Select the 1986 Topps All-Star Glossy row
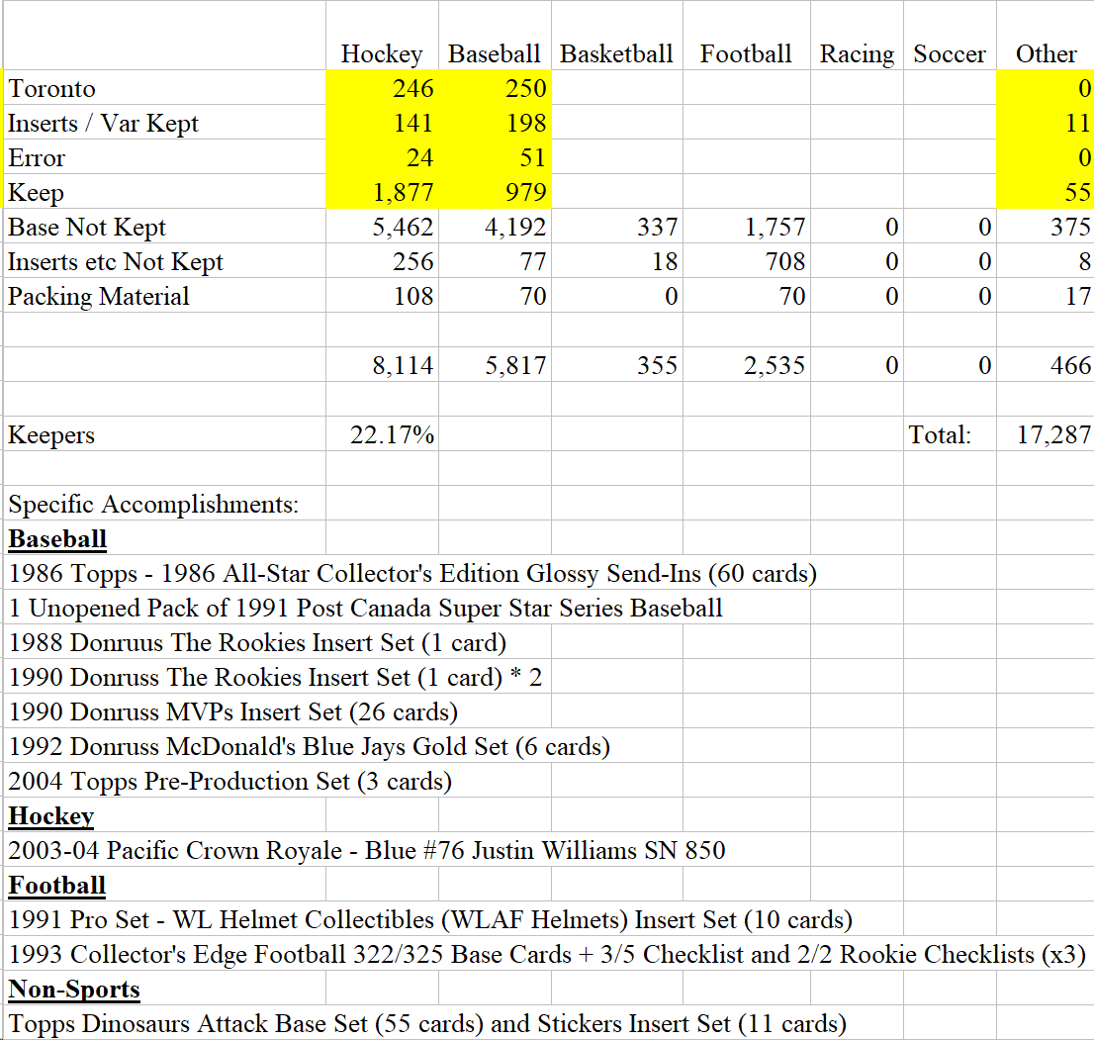Viewport: 1094px width, 1040px height. click(x=412, y=573)
